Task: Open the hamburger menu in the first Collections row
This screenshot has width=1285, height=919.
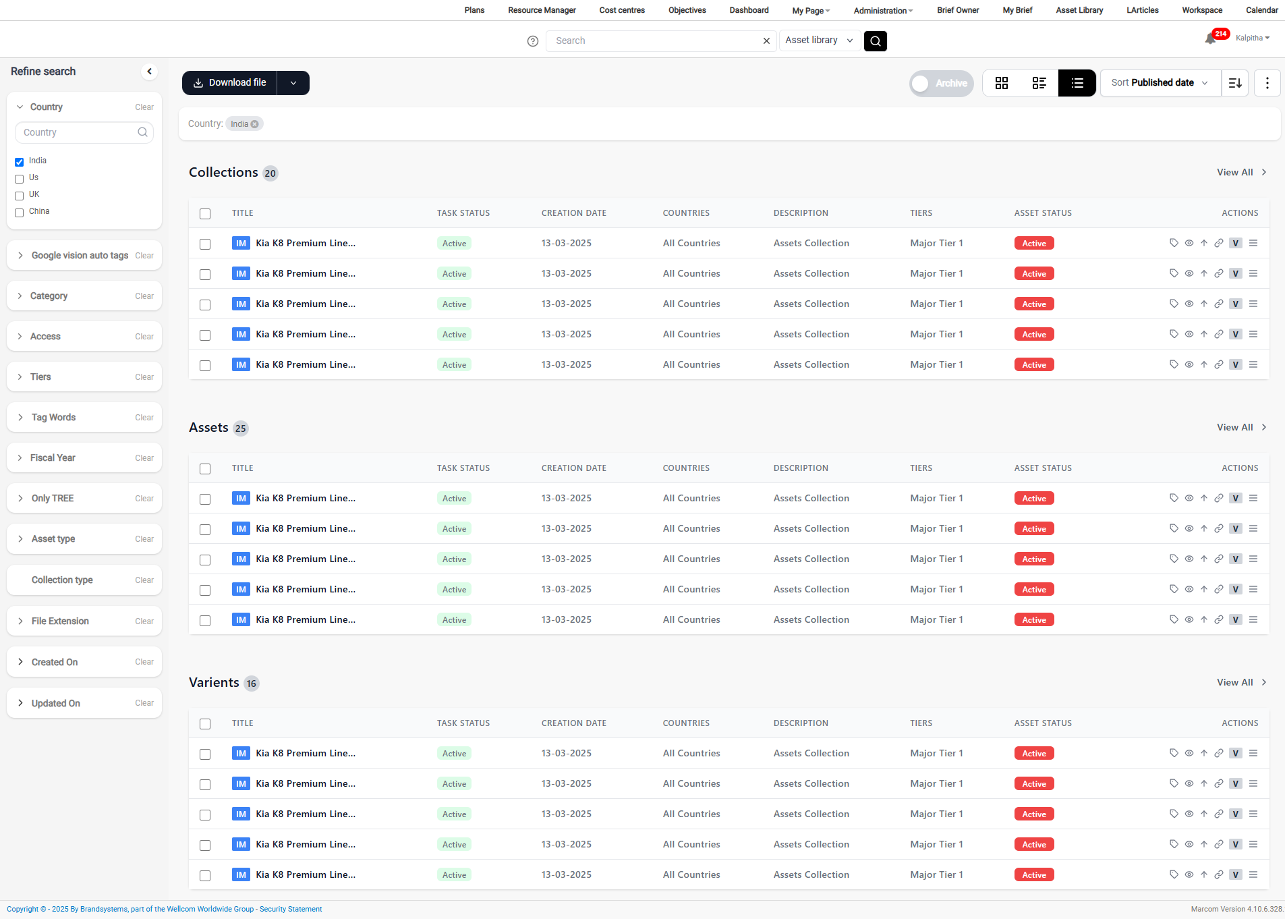Action: (1253, 243)
